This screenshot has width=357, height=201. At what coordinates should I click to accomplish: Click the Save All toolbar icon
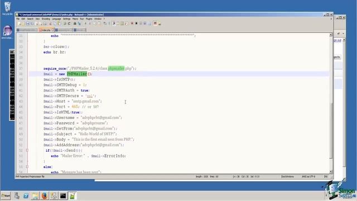(32, 23)
